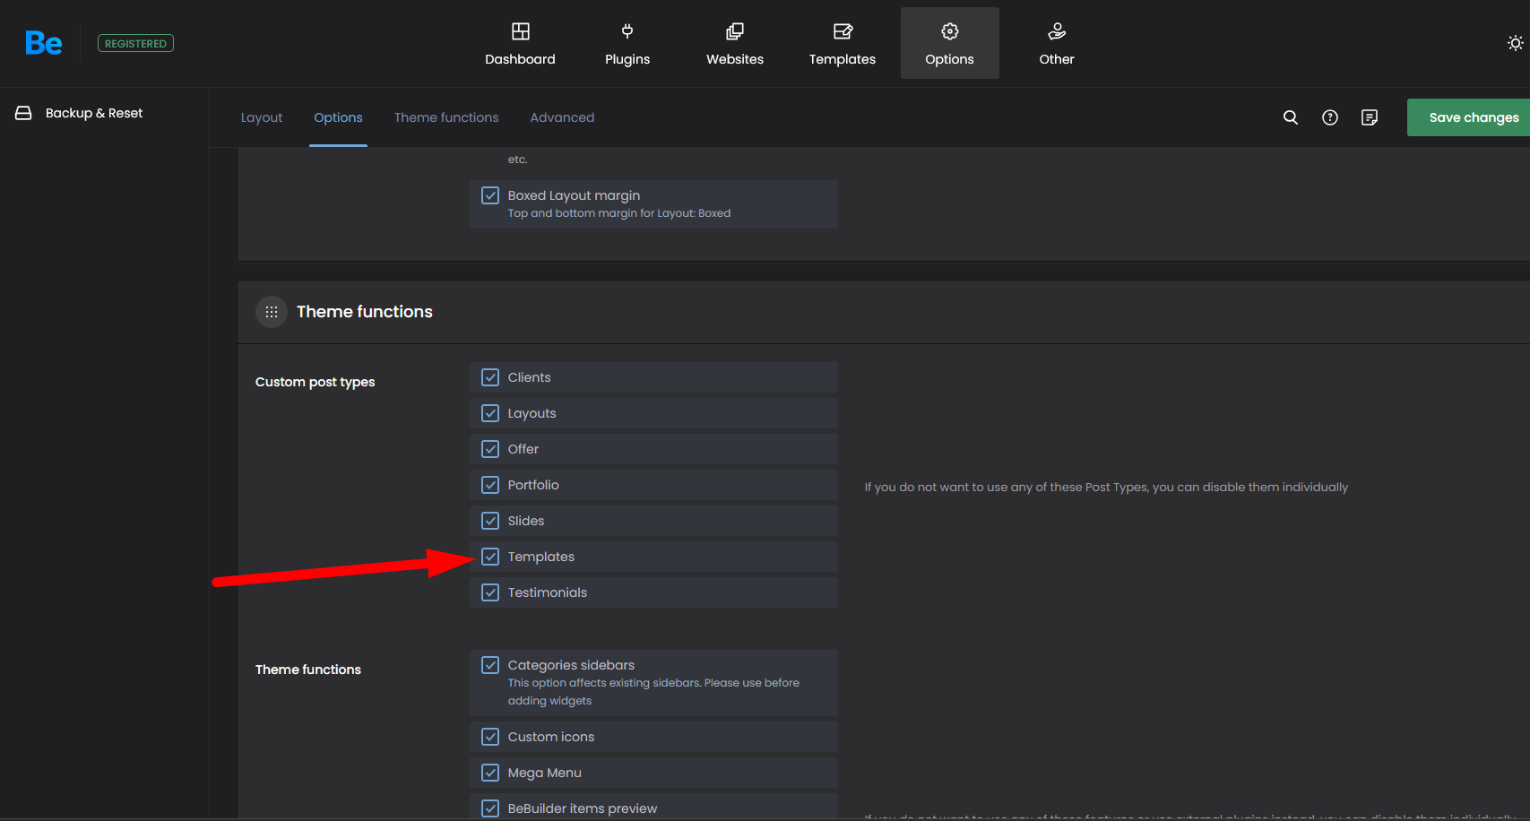Click the REGISTERED status badge
The width and height of the screenshot is (1530, 821).
[135, 43]
